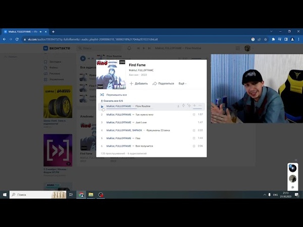Open the Find Fame album cover image
Viewport: 303px width, 227px height.
coord(111,74)
